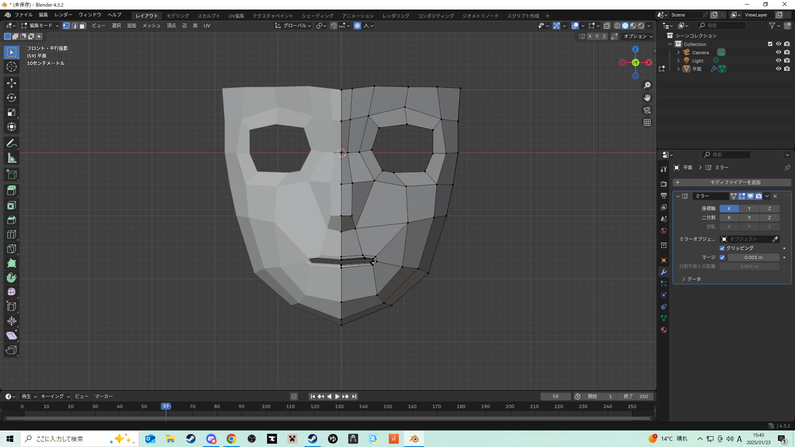This screenshot has height=447, width=795.
Task: Switch to face select mode
Action: [82, 26]
